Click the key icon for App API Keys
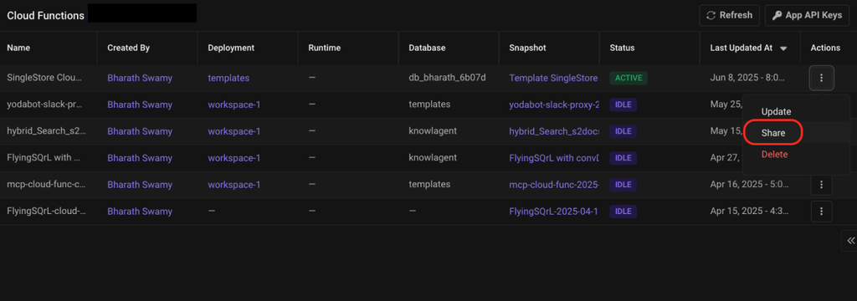 [x=777, y=15]
